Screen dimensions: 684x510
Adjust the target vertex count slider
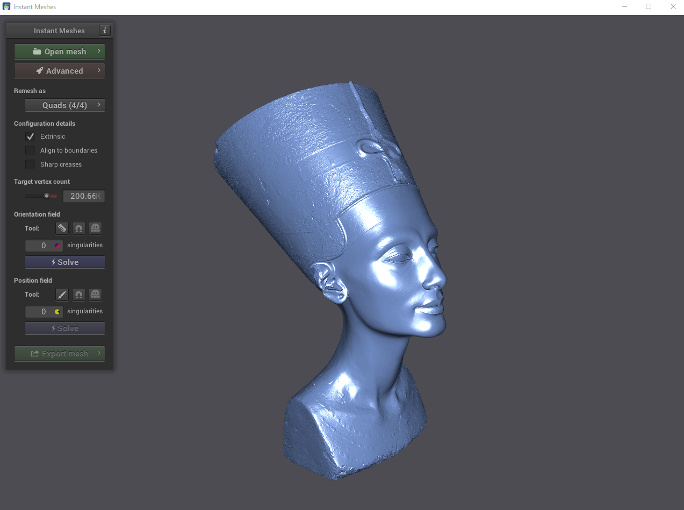click(41, 196)
